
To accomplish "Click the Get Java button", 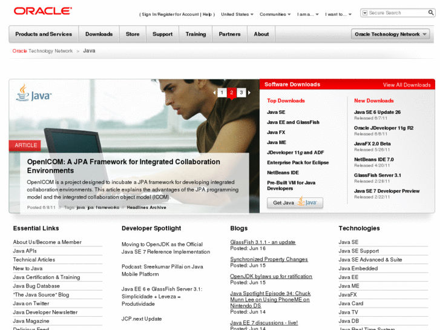I will click(295, 202).
